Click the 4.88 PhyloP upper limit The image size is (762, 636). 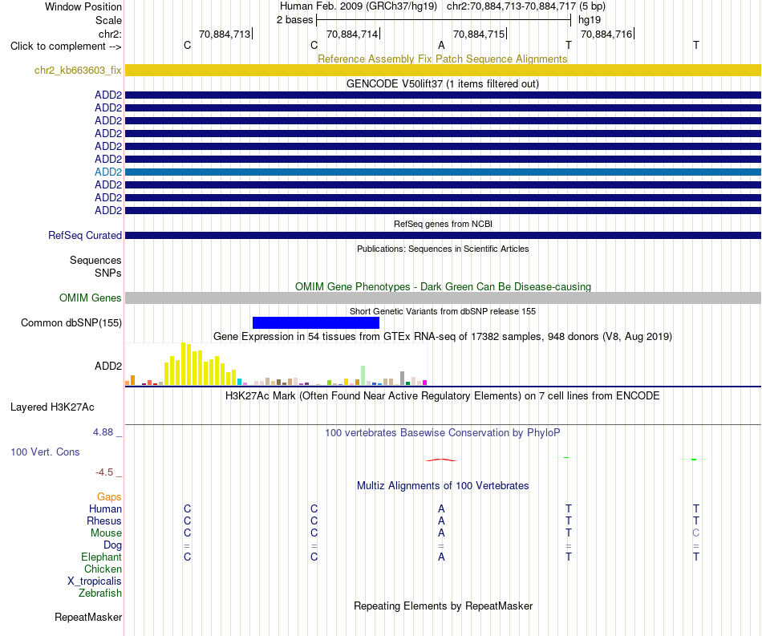click(103, 432)
